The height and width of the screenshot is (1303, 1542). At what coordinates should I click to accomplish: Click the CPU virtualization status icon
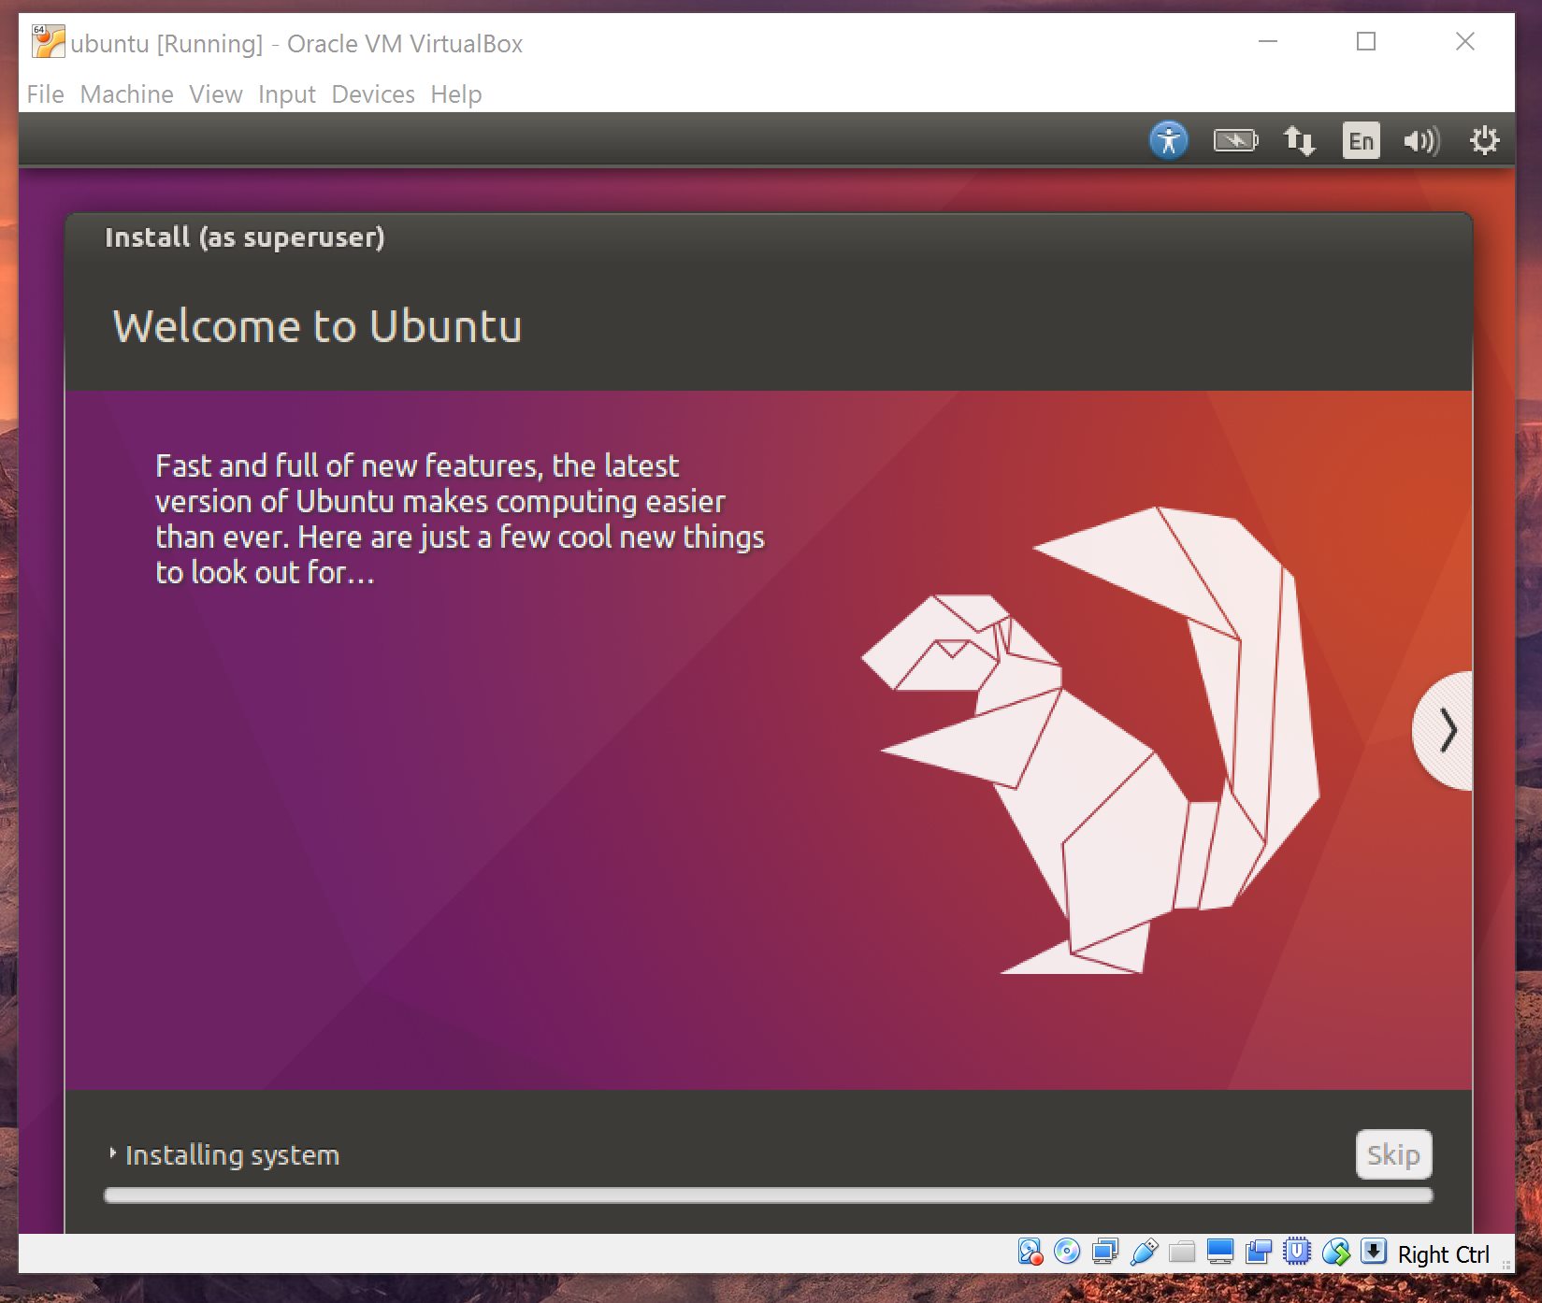(x=1297, y=1252)
